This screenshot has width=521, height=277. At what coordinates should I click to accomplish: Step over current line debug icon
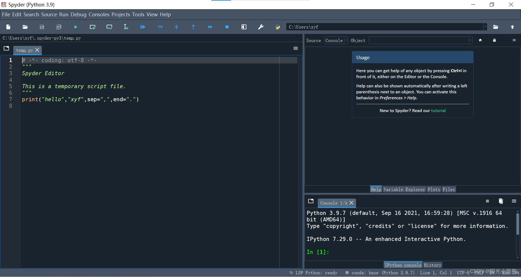(160, 27)
